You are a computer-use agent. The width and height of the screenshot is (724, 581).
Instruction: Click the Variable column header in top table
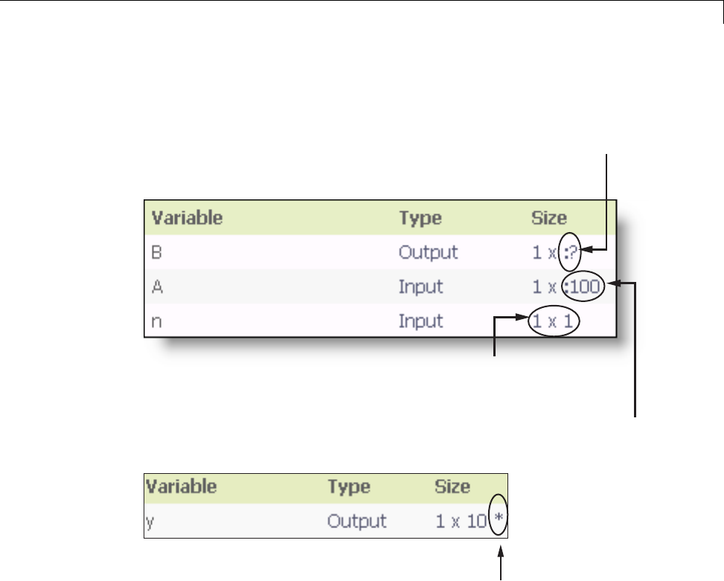pyautogui.click(x=188, y=218)
